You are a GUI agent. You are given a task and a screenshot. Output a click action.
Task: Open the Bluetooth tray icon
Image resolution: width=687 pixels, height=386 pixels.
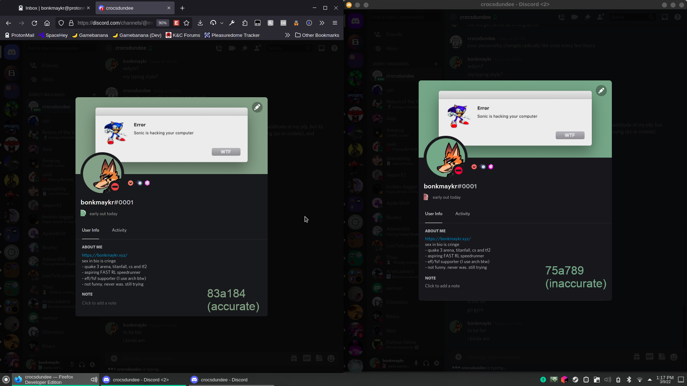point(629,380)
